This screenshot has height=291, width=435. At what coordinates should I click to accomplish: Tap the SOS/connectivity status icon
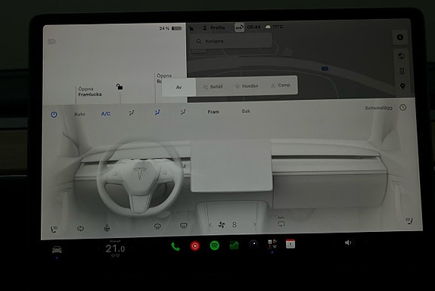coord(239,27)
